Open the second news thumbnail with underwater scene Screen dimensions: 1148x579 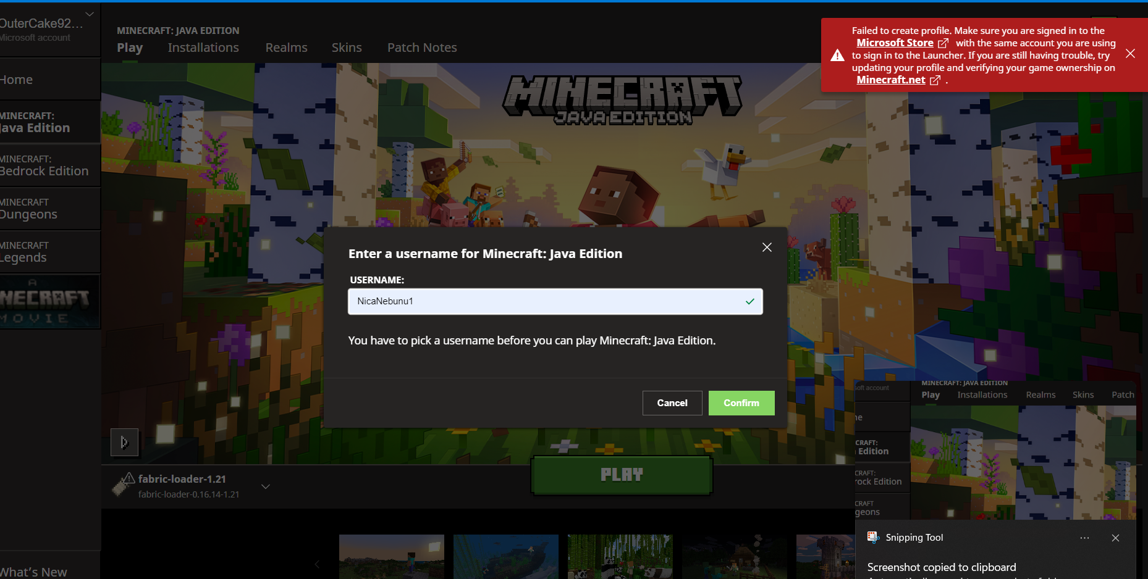click(506, 557)
